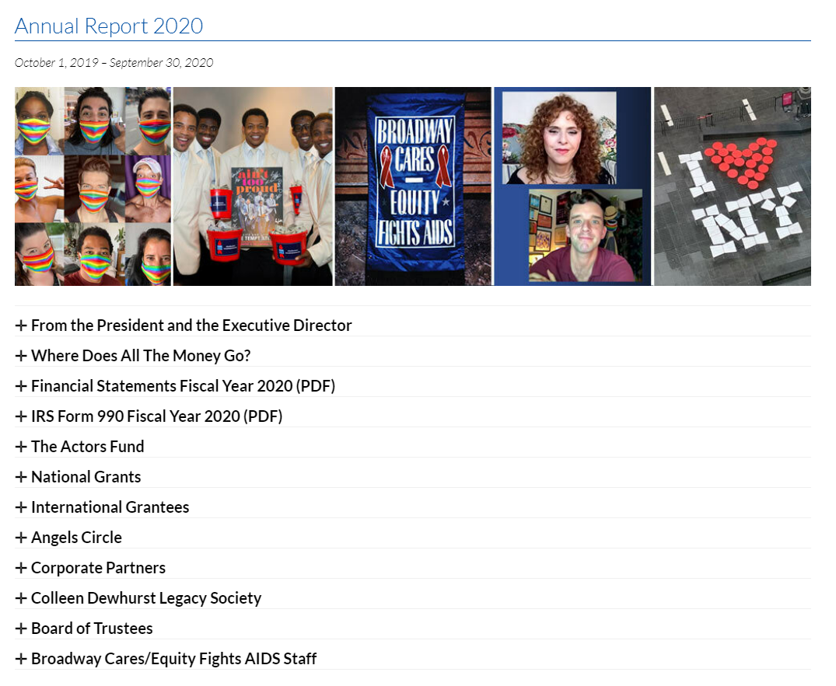Expand The Actors Fund plus icon

pyautogui.click(x=21, y=447)
